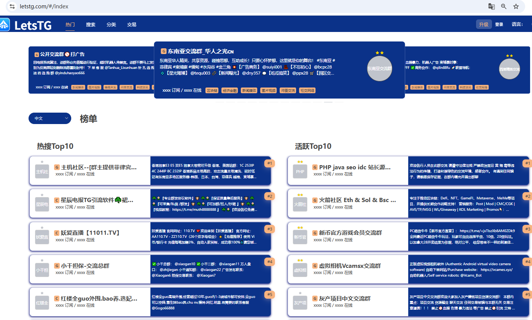Open the 东南亚交流群_华人之光CN banner title
The image size is (532, 320).
point(201,51)
